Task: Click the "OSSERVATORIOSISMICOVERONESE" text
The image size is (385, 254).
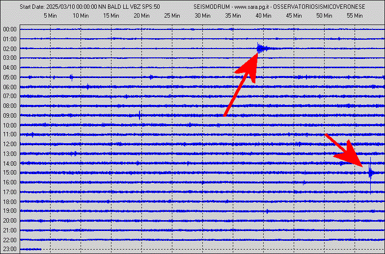Action: click(x=319, y=7)
